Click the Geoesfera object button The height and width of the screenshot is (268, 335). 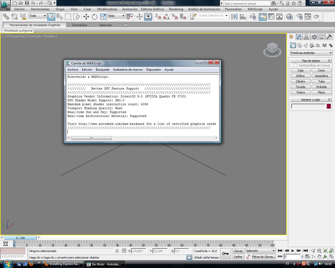point(321,76)
